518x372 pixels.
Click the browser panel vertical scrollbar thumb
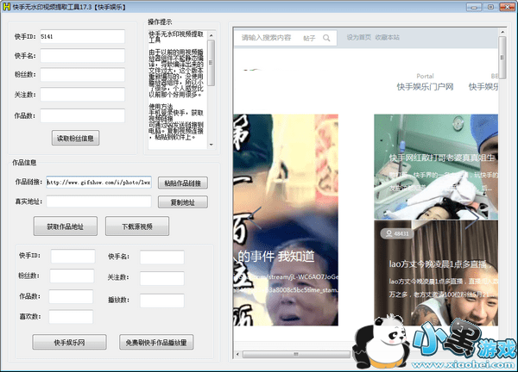(x=502, y=58)
